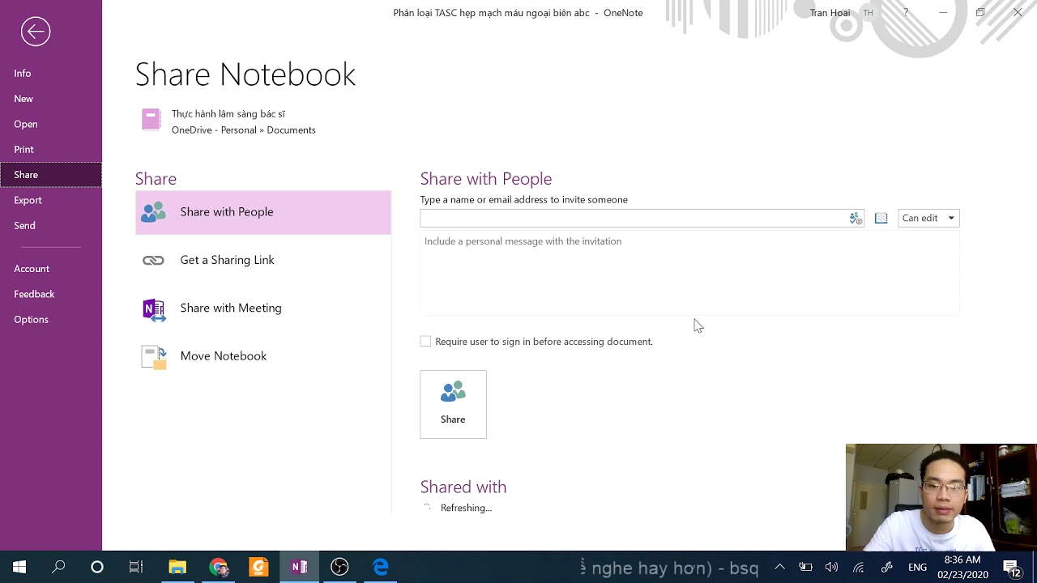The height and width of the screenshot is (583, 1037).
Task: Select Share with Meeting option
Action: pyautogui.click(x=263, y=308)
